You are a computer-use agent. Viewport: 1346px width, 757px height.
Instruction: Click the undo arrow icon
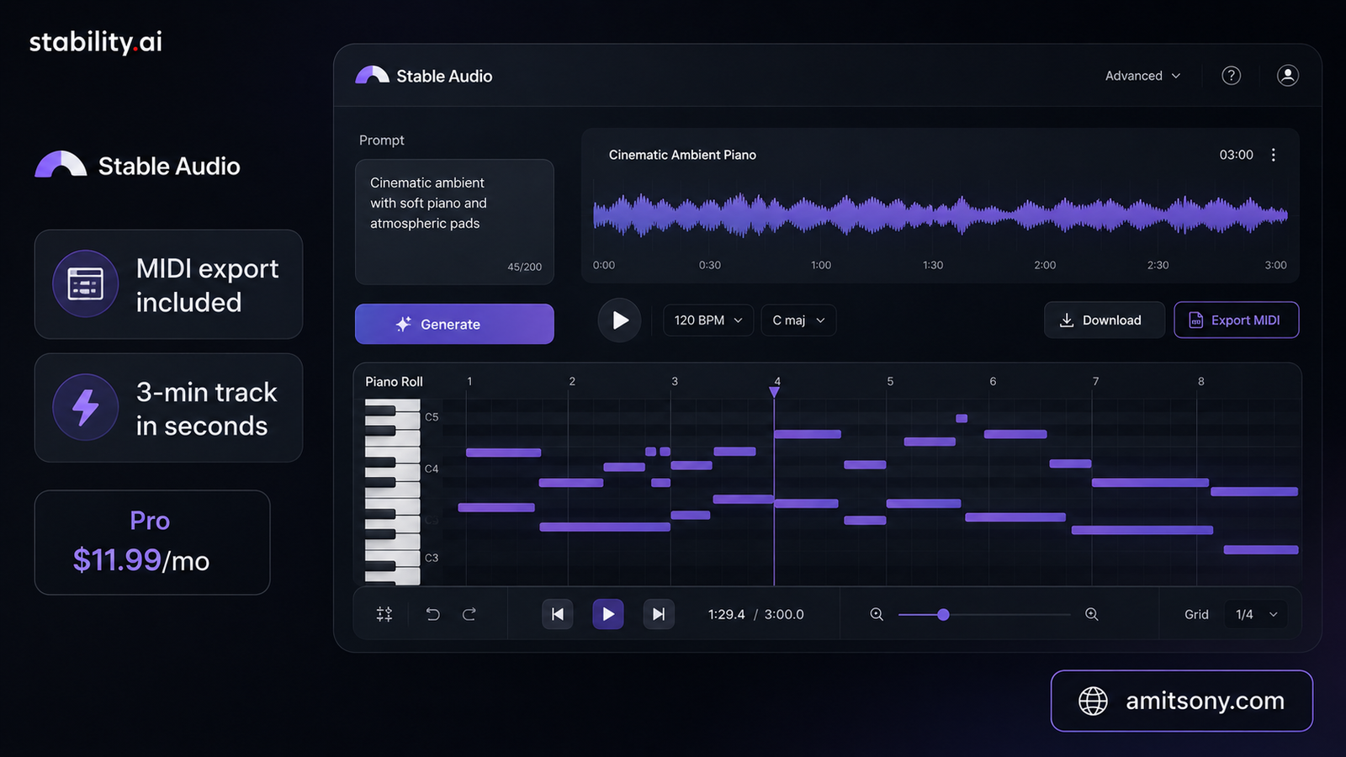[432, 614]
